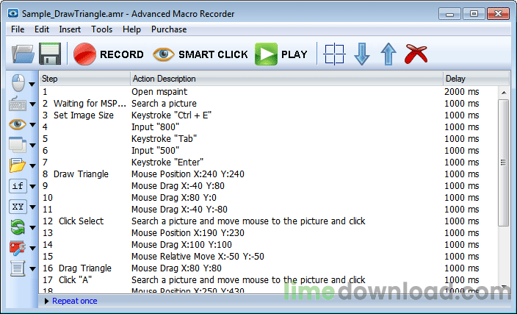Insert picture search from sidebar eye icon
This screenshot has width=517, height=314.
tap(17, 124)
